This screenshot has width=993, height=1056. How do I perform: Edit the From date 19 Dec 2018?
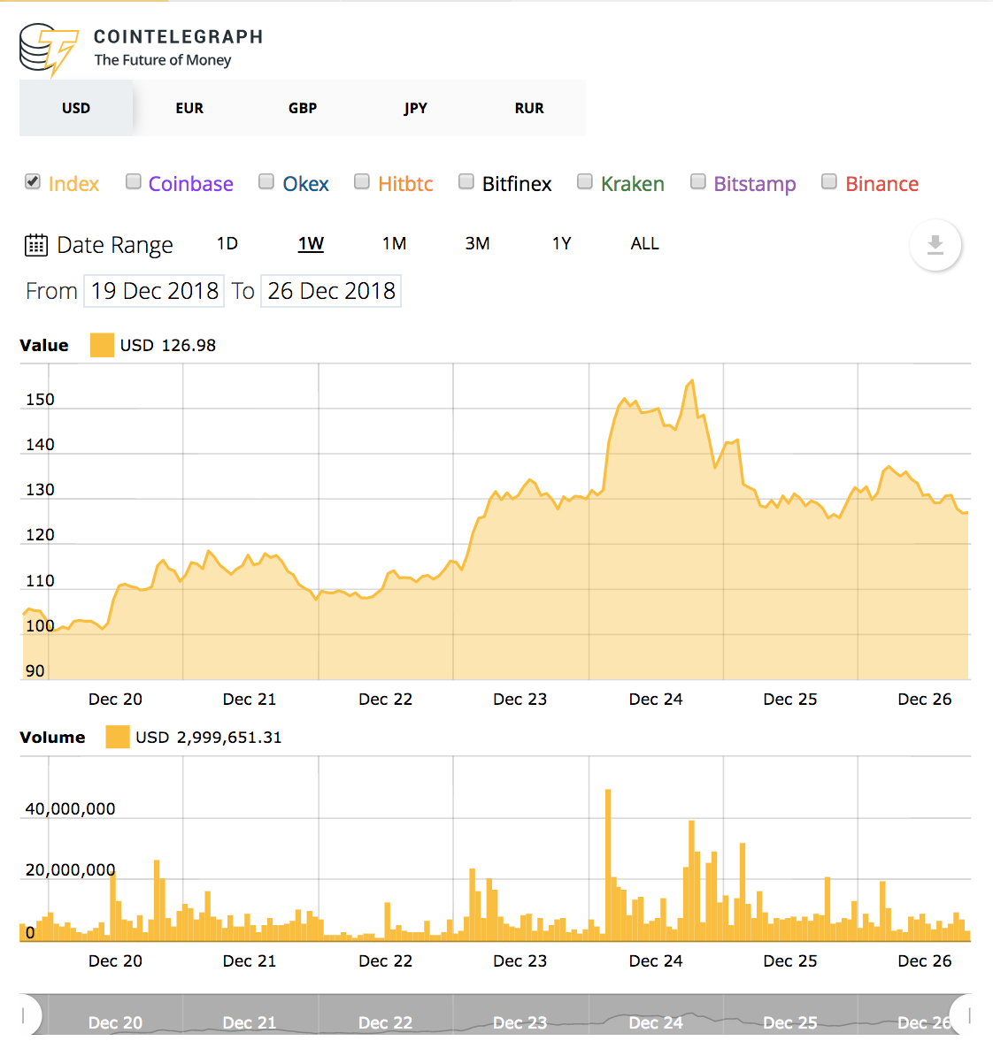click(x=154, y=291)
